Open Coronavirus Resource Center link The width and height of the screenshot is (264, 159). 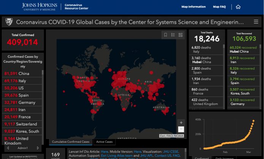click(x=76, y=7)
